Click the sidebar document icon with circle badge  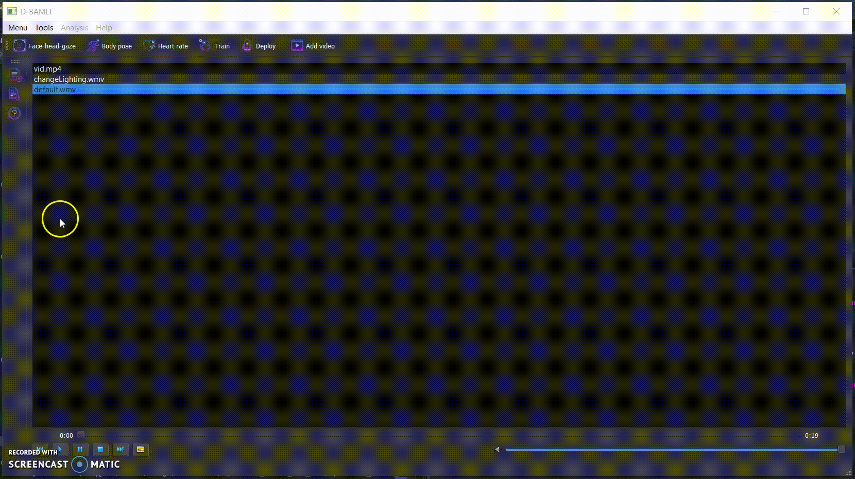15,75
